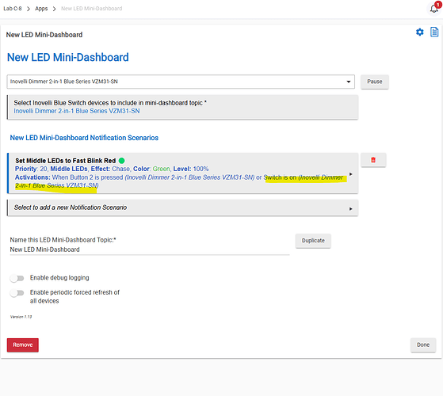Open the app document page icon
This screenshot has height=396, width=443.
[434, 32]
